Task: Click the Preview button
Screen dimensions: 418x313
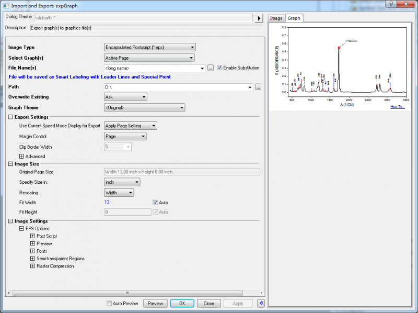Action: [155, 304]
